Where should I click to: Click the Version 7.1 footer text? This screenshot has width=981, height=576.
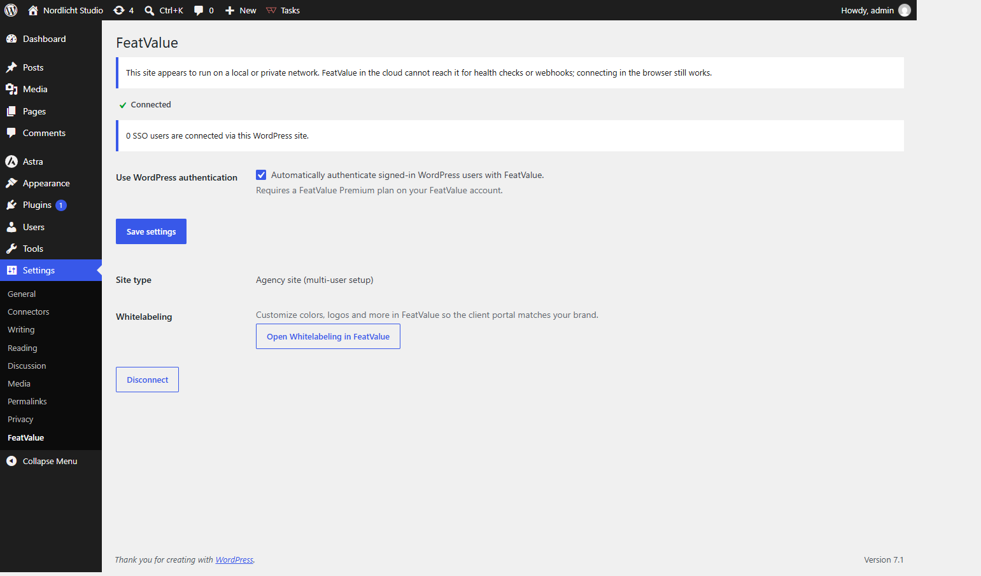[884, 559]
